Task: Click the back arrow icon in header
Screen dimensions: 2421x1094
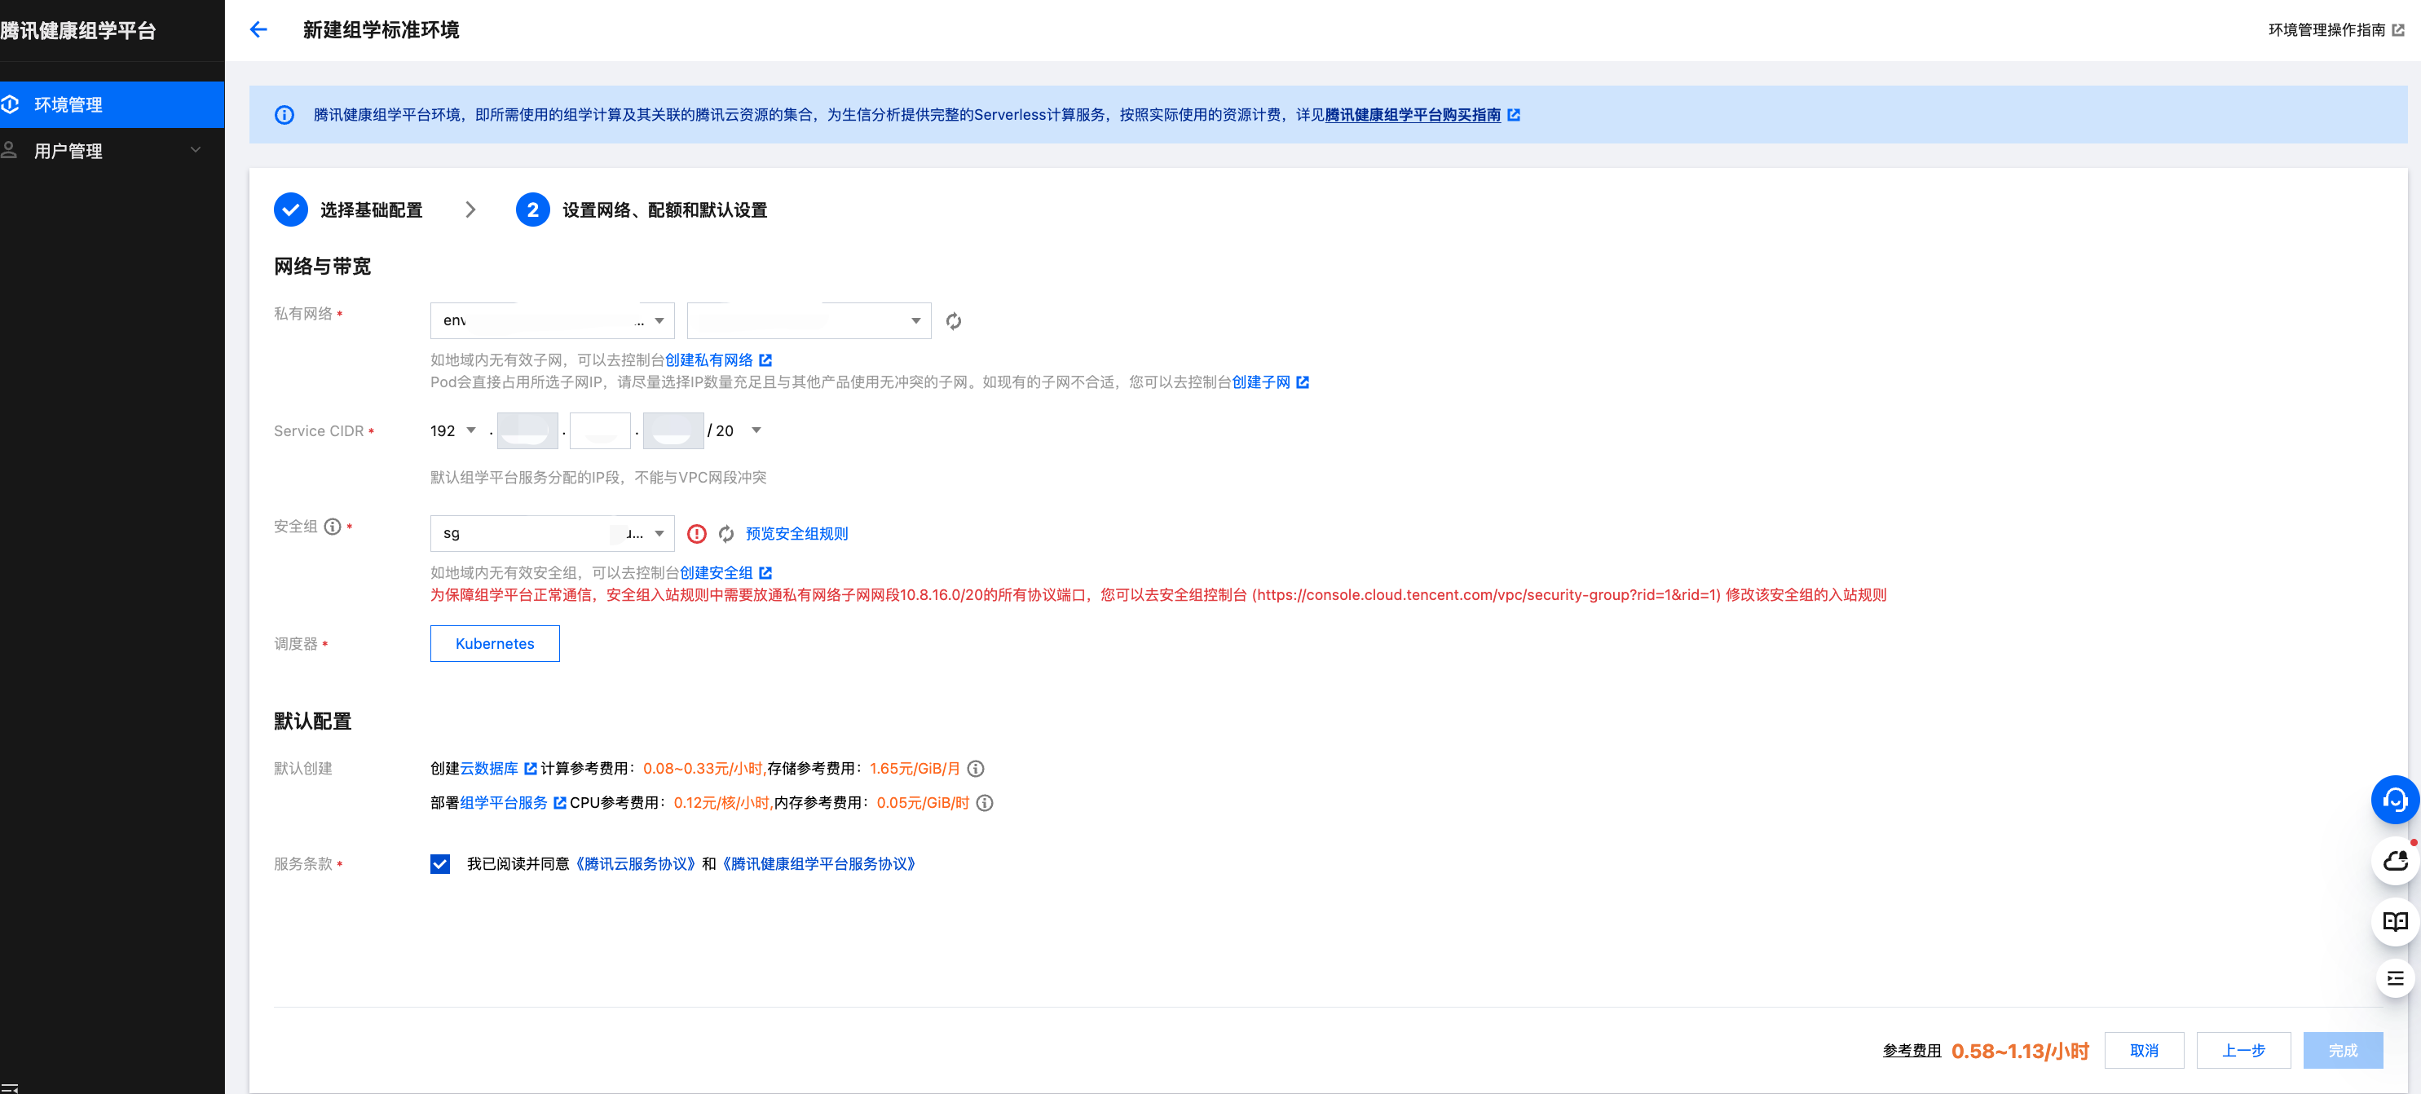Action: pyautogui.click(x=258, y=30)
